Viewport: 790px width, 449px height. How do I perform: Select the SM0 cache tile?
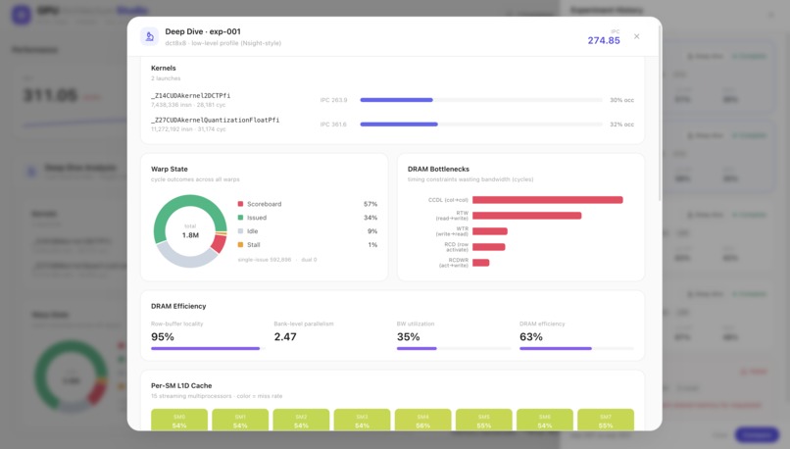[x=179, y=420]
